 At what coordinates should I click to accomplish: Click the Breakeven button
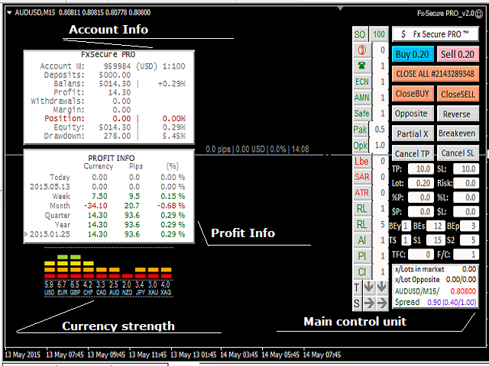(x=458, y=133)
